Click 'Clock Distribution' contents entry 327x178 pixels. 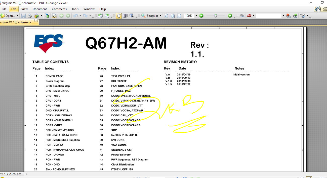pos(122,164)
